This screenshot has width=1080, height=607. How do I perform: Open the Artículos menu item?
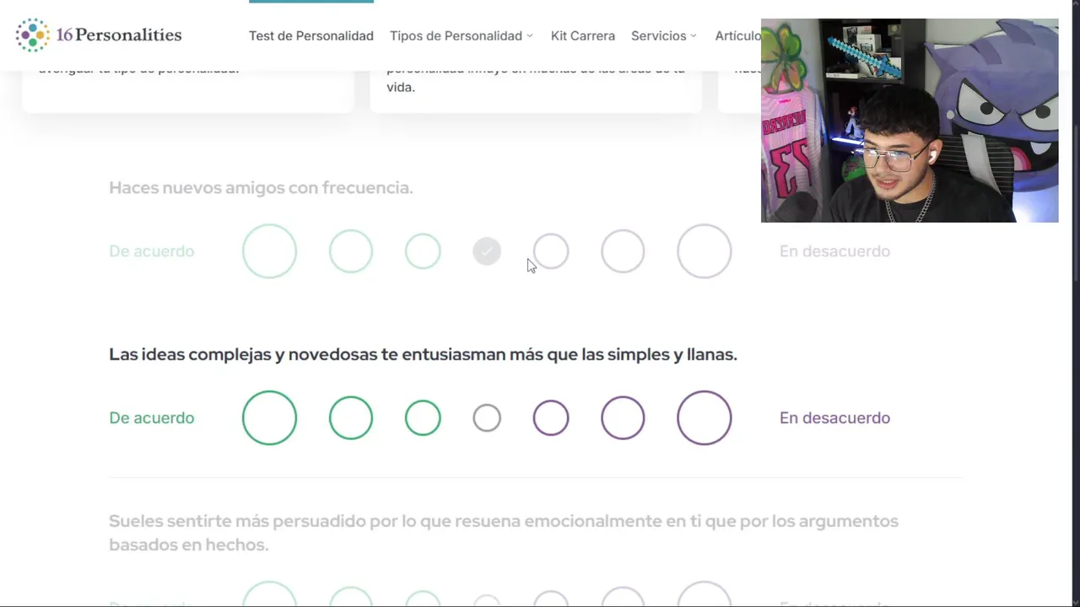click(737, 35)
